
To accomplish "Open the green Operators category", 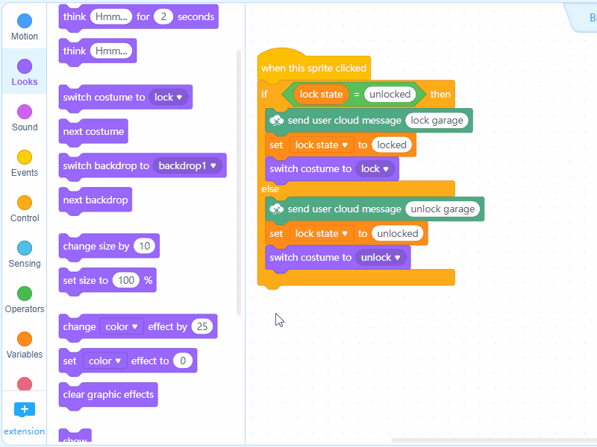I will (25, 294).
